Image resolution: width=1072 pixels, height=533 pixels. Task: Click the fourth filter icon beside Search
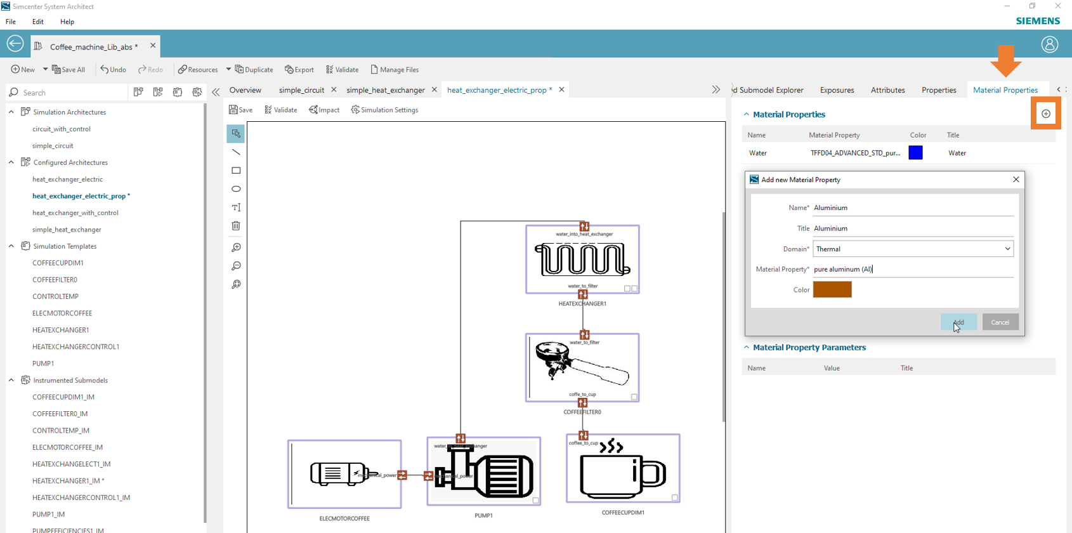(197, 92)
